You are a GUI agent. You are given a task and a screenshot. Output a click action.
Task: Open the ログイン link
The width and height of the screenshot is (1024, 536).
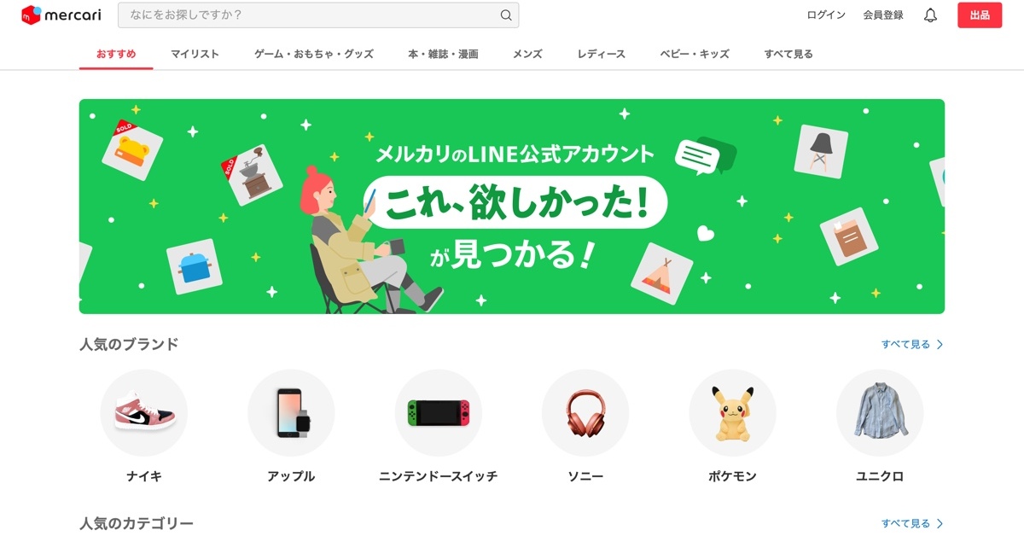click(826, 15)
